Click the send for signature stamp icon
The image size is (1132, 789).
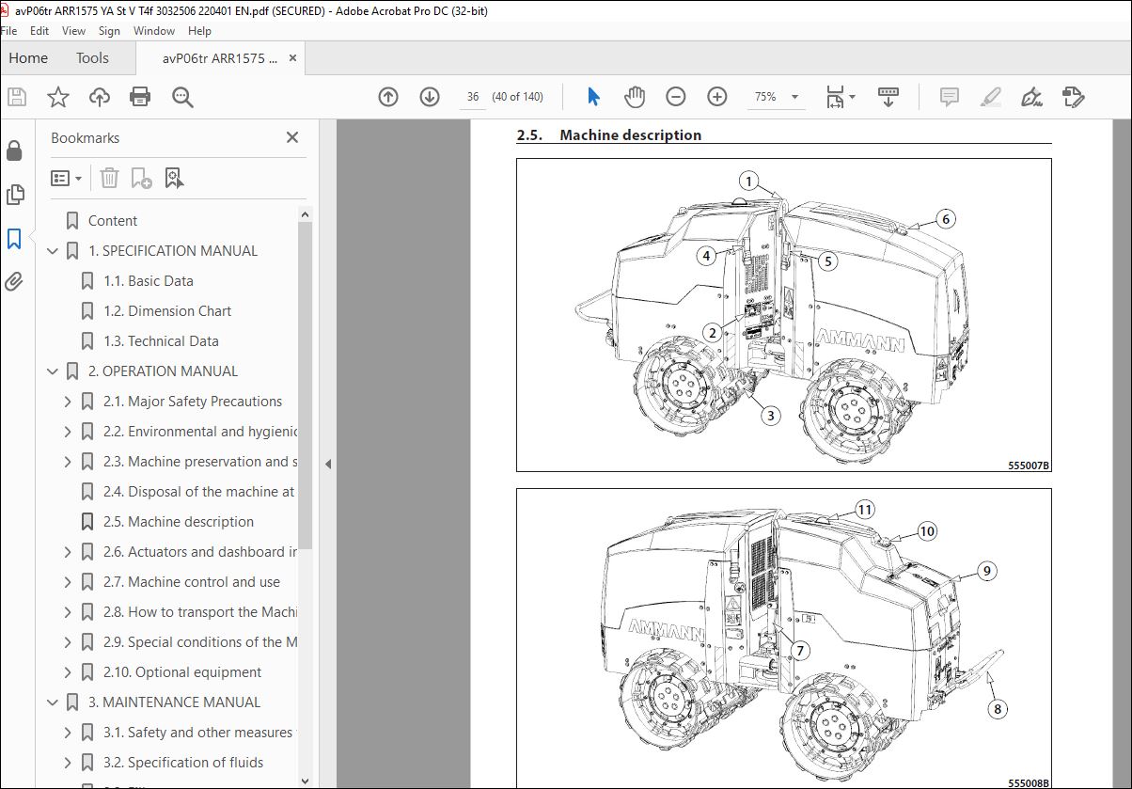pyautogui.click(x=1074, y=97)
